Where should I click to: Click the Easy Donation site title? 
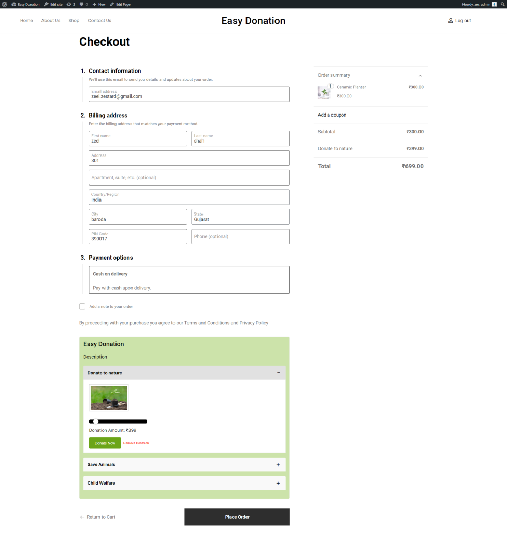point(253,21)
